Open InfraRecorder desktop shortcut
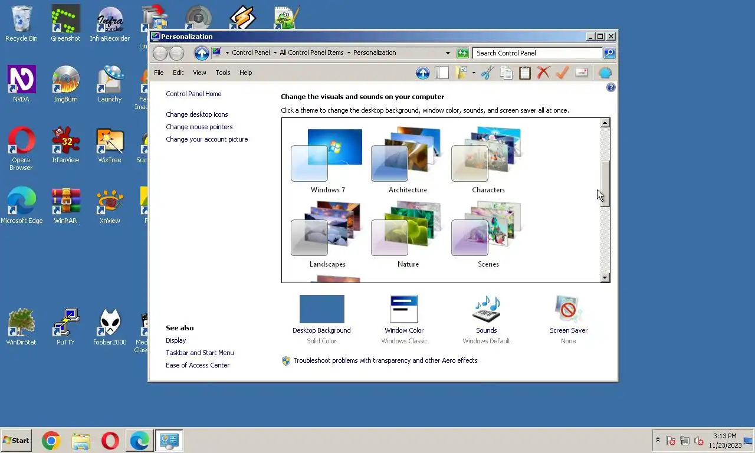755x453 pixels. click(110, 24)
